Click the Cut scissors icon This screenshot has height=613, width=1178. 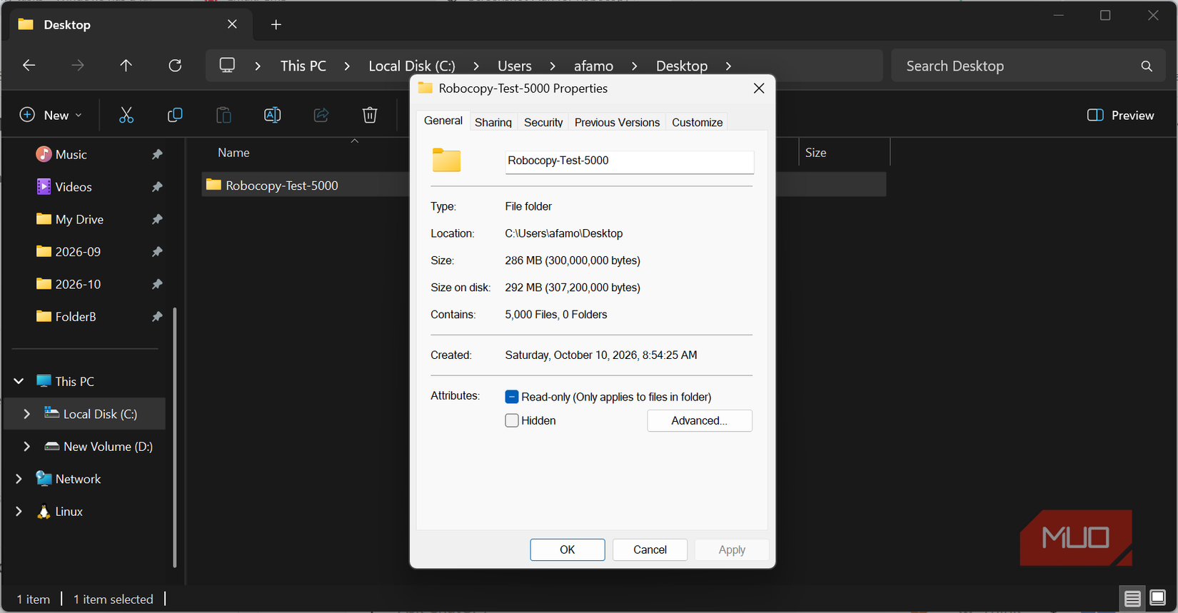click(x=126, y=115)
